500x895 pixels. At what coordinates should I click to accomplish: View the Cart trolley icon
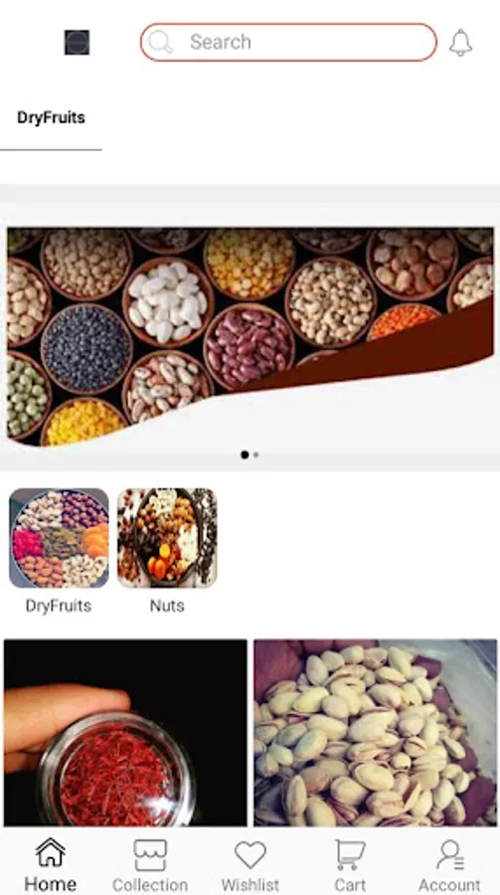pos(350,854)
